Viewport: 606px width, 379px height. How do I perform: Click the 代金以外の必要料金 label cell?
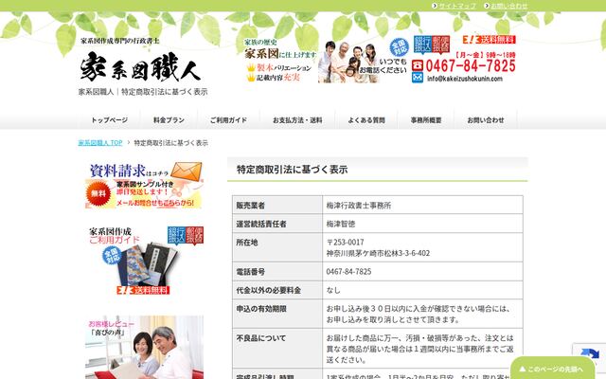[x=277, y=290]
